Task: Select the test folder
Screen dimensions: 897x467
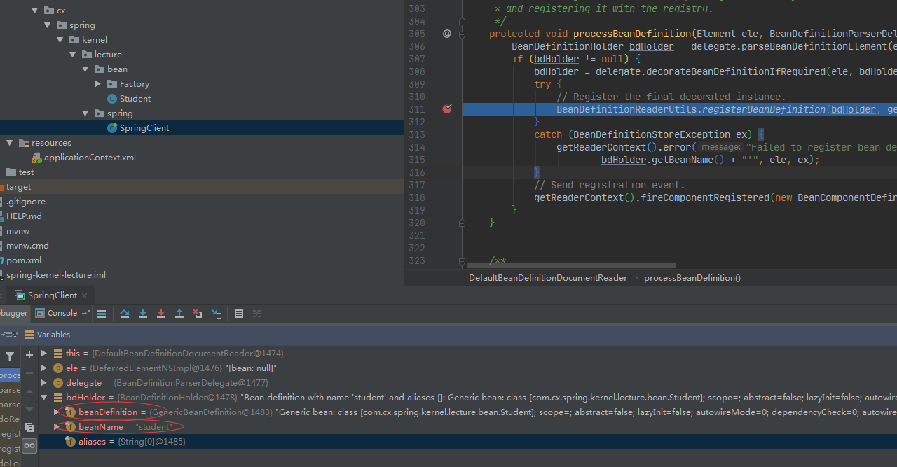Action: (20, 172)
